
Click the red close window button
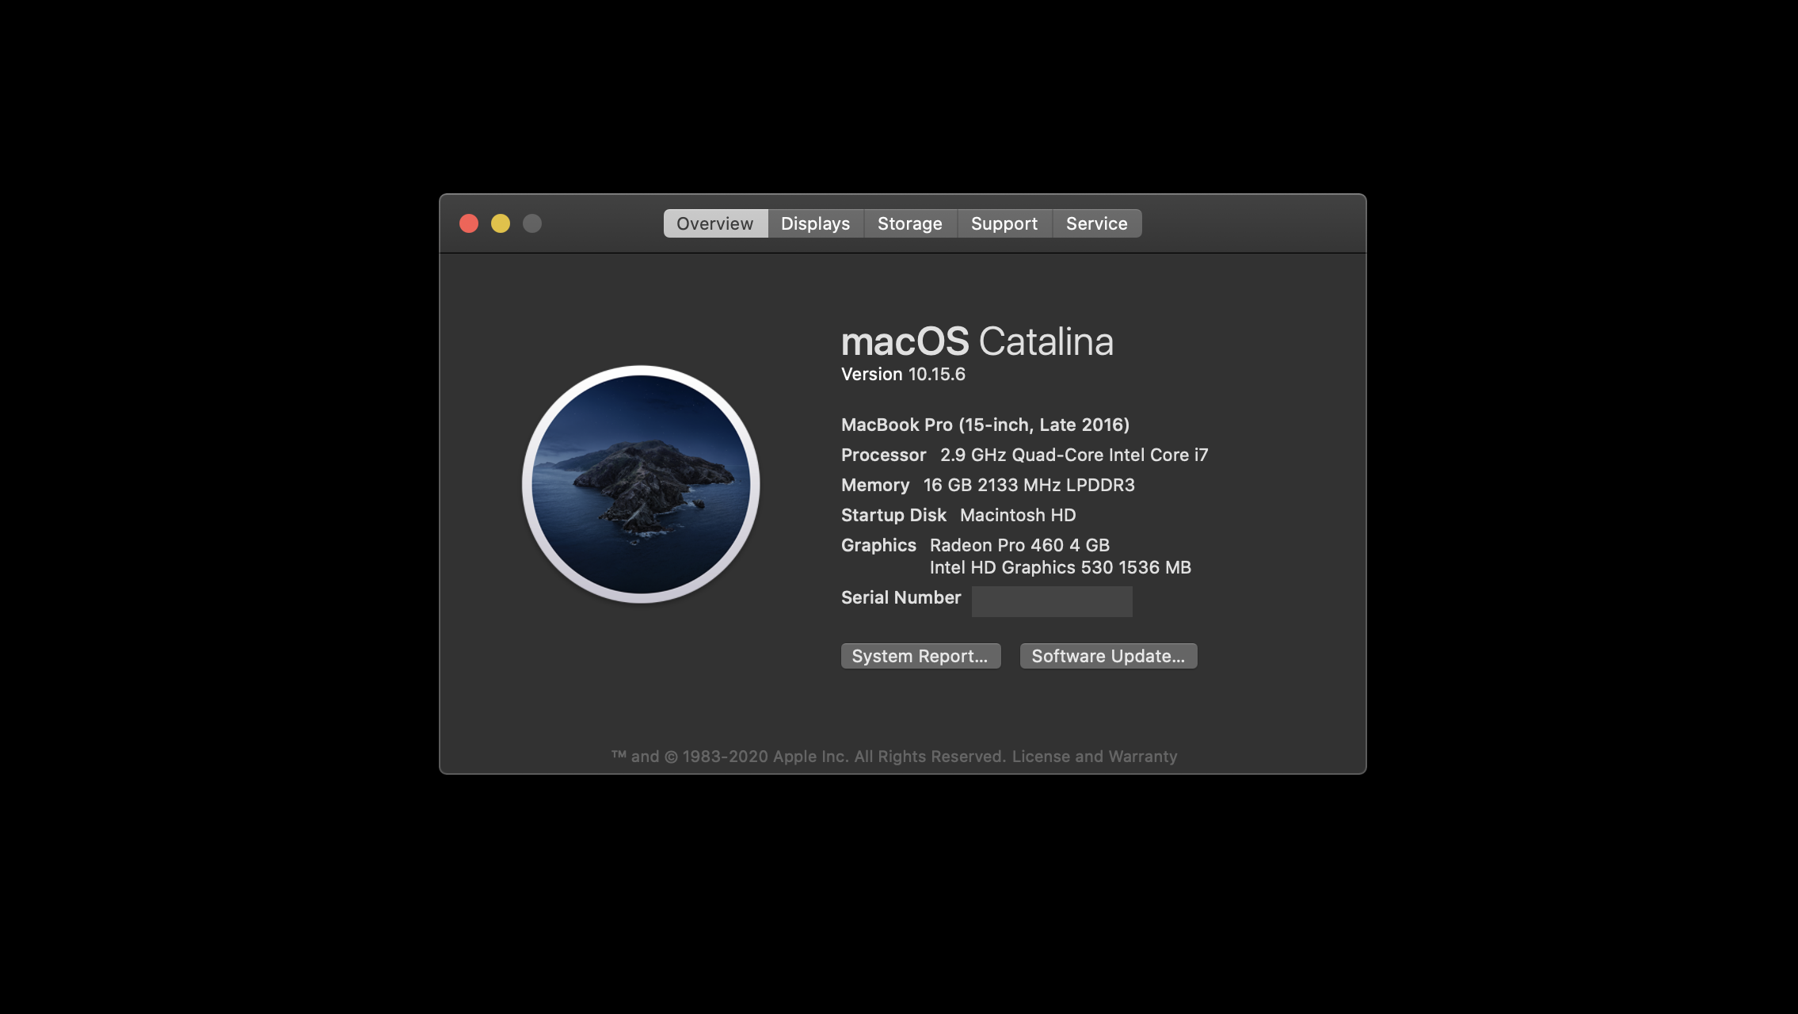click(x=469, y=223)
